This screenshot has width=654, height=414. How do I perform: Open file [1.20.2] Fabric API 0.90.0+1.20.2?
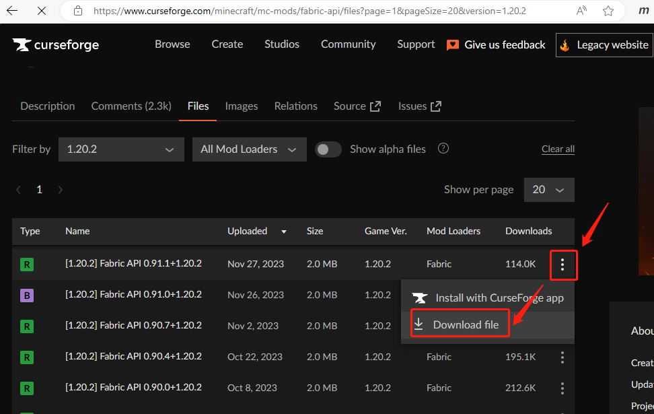133,387
